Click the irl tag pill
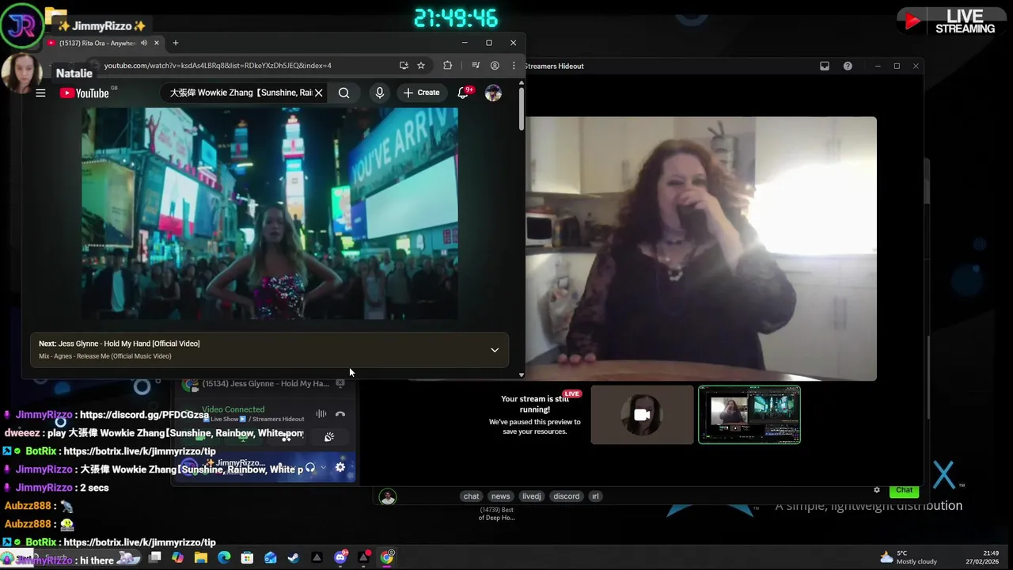Screen dimensions: 1013x570 point(595,496)
